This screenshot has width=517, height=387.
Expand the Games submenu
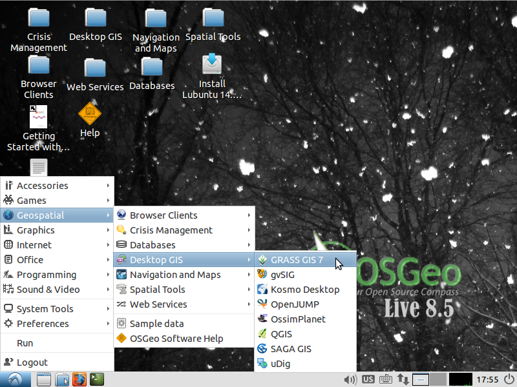[x=57, y=201]
